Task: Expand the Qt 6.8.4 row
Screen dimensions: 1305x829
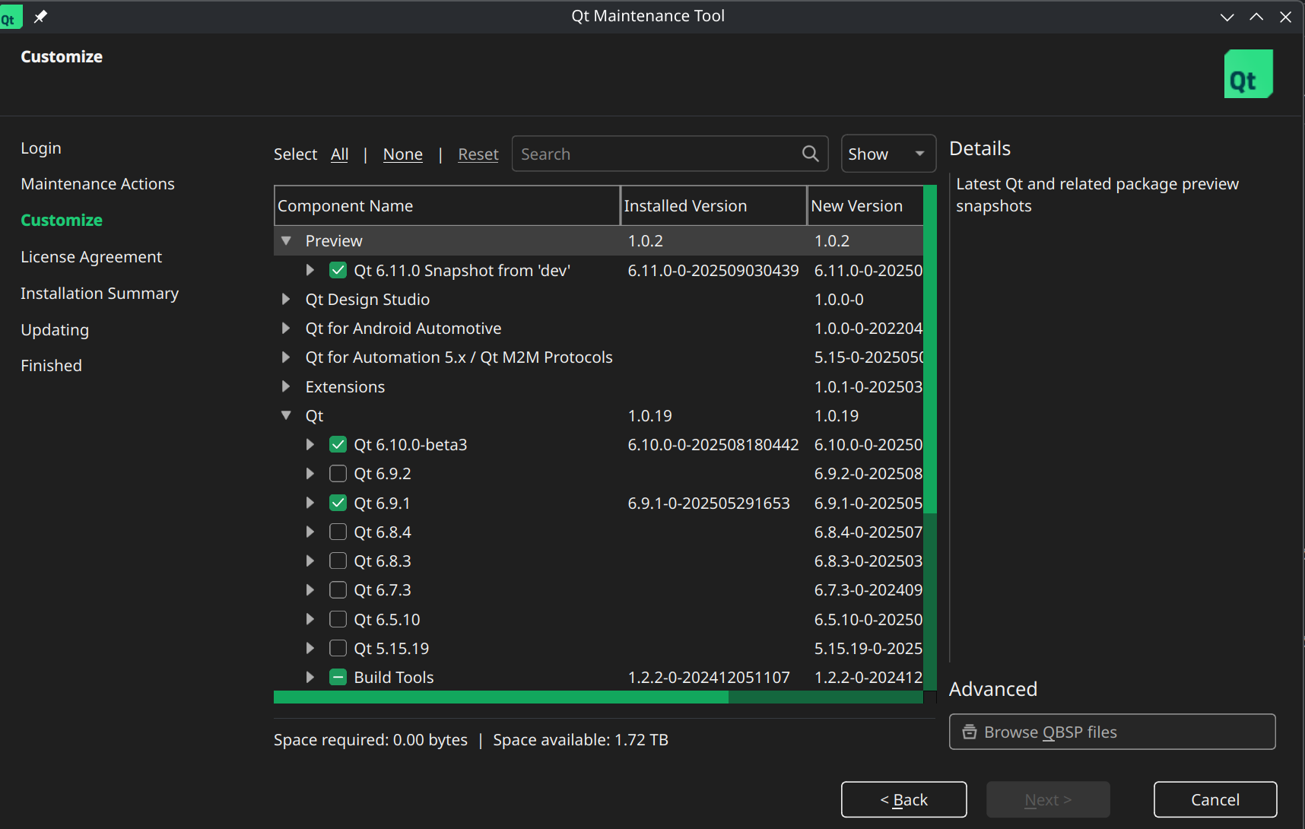Action: point(310,532)
